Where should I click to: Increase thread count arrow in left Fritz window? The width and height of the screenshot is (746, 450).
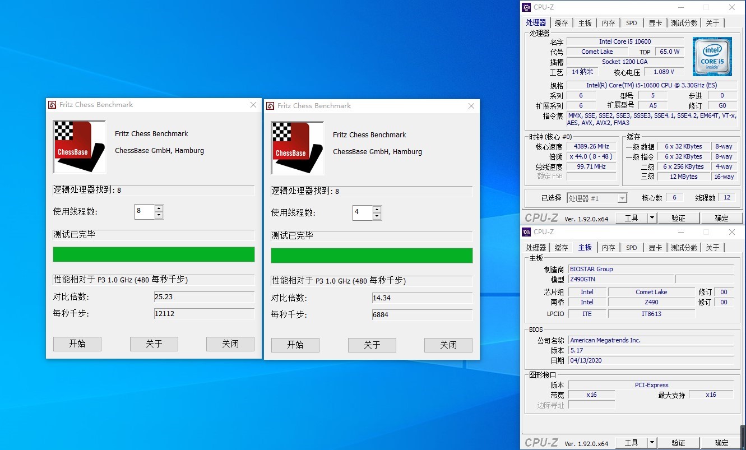tap(159, 208)
